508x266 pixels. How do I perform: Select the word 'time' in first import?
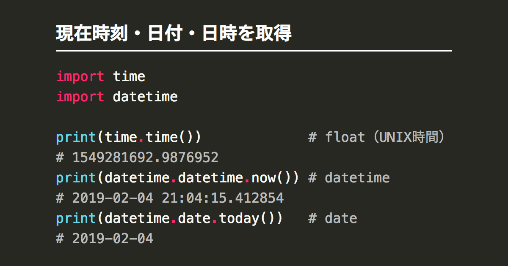(129, 76)
